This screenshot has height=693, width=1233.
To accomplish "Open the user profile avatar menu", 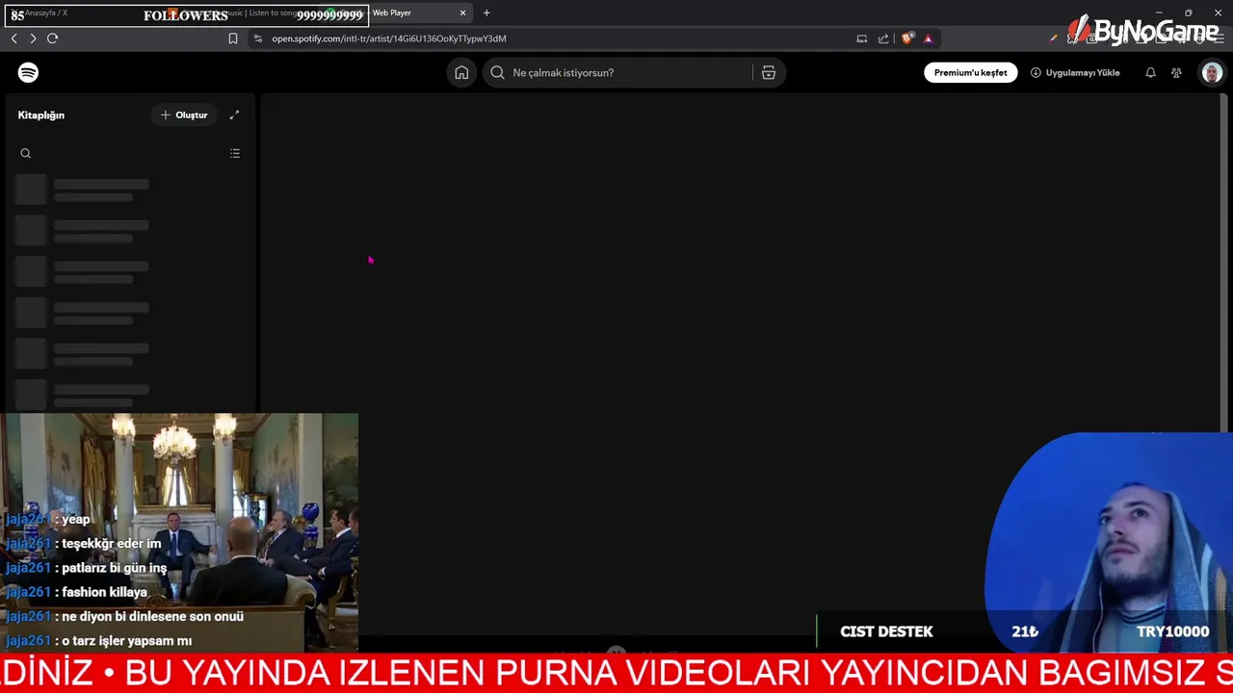I will pyautogui.click(x=1212, y=72).
